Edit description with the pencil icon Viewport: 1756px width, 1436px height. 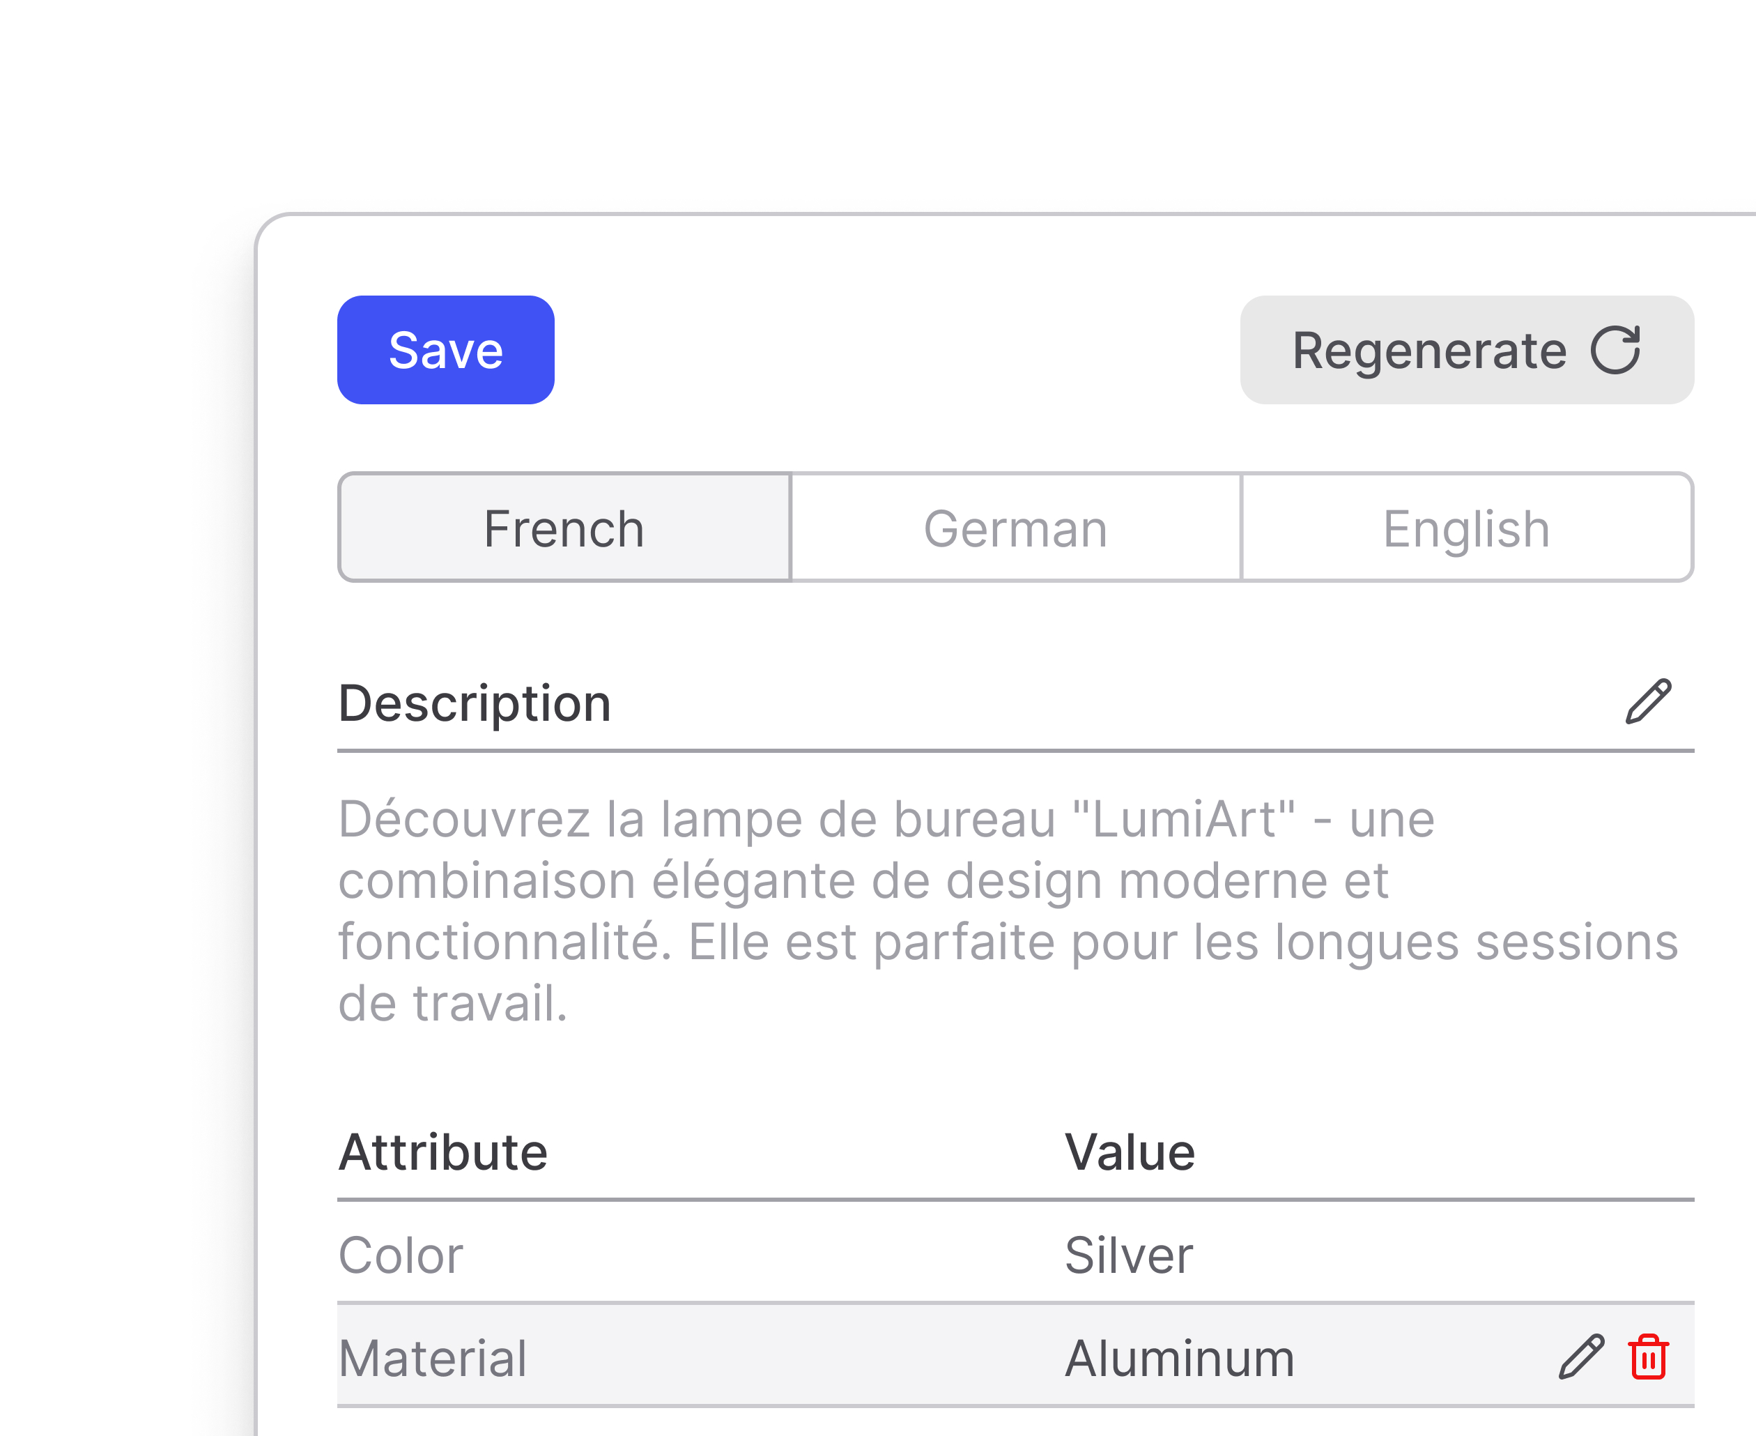[x=1649, y=701]
